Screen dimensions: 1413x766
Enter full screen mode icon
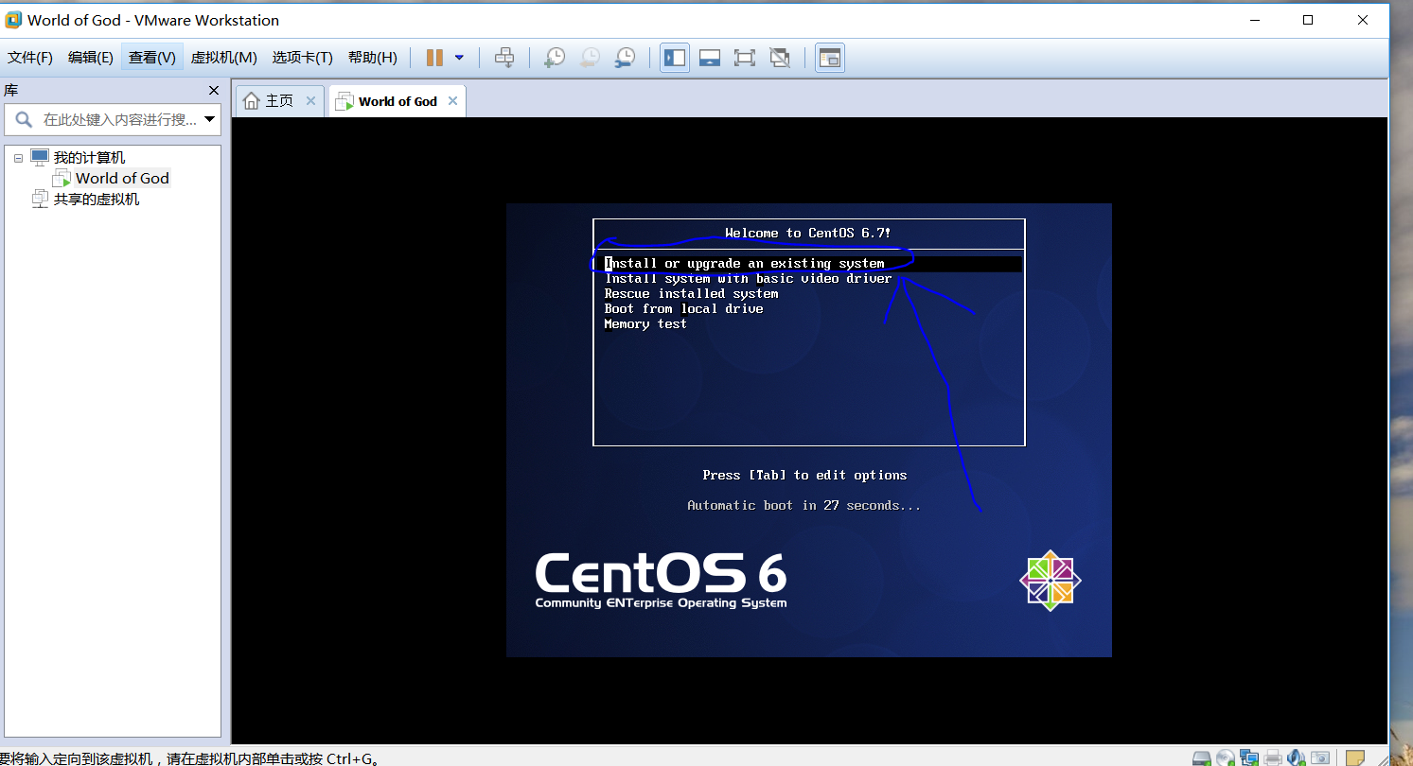click(x=745, y=58)
